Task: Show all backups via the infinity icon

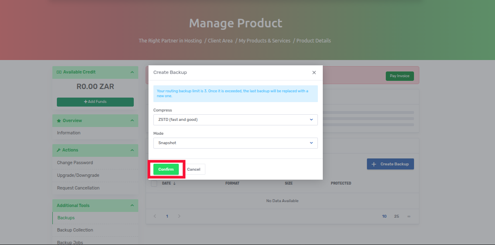Action: click(408, 216)
